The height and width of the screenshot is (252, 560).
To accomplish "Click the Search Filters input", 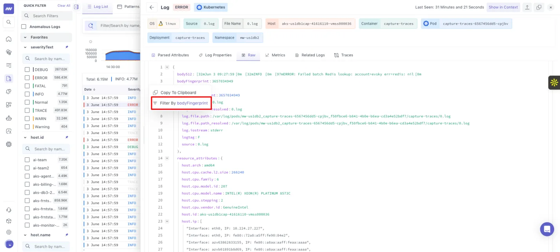I will coord(47,16).
